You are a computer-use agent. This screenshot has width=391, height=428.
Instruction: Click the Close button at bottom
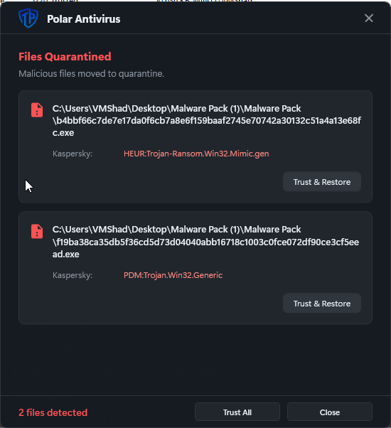(330, 412)
